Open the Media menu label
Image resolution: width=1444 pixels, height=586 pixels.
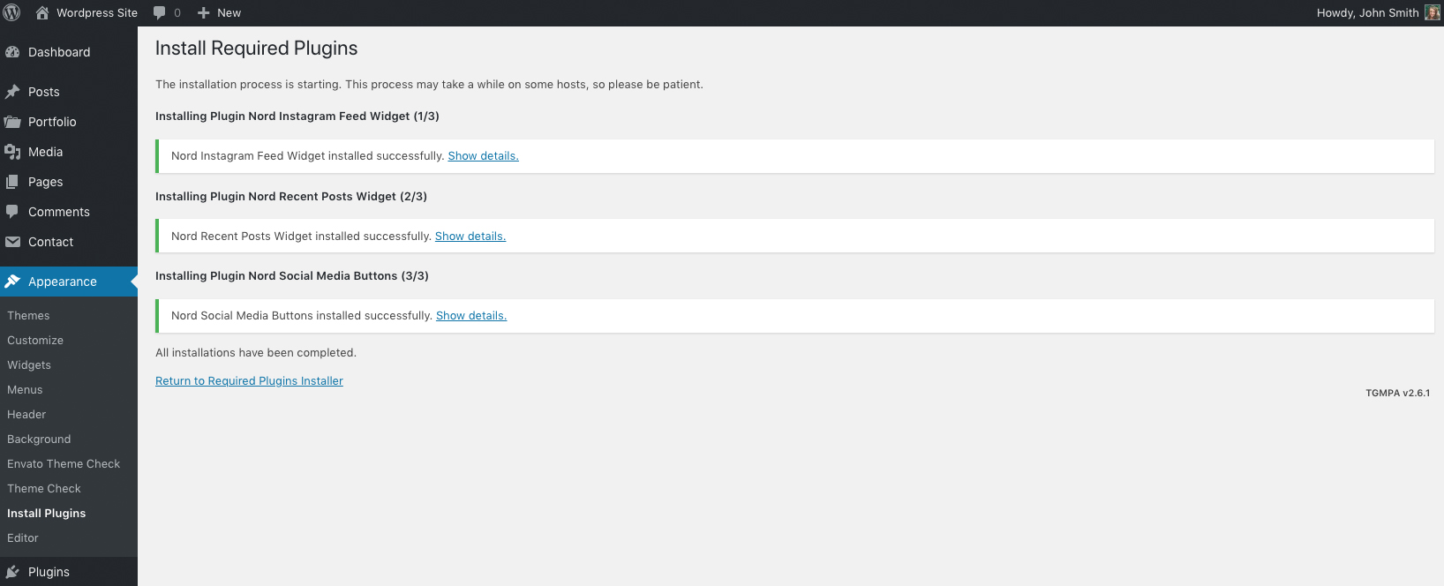[x=45, y=152]
